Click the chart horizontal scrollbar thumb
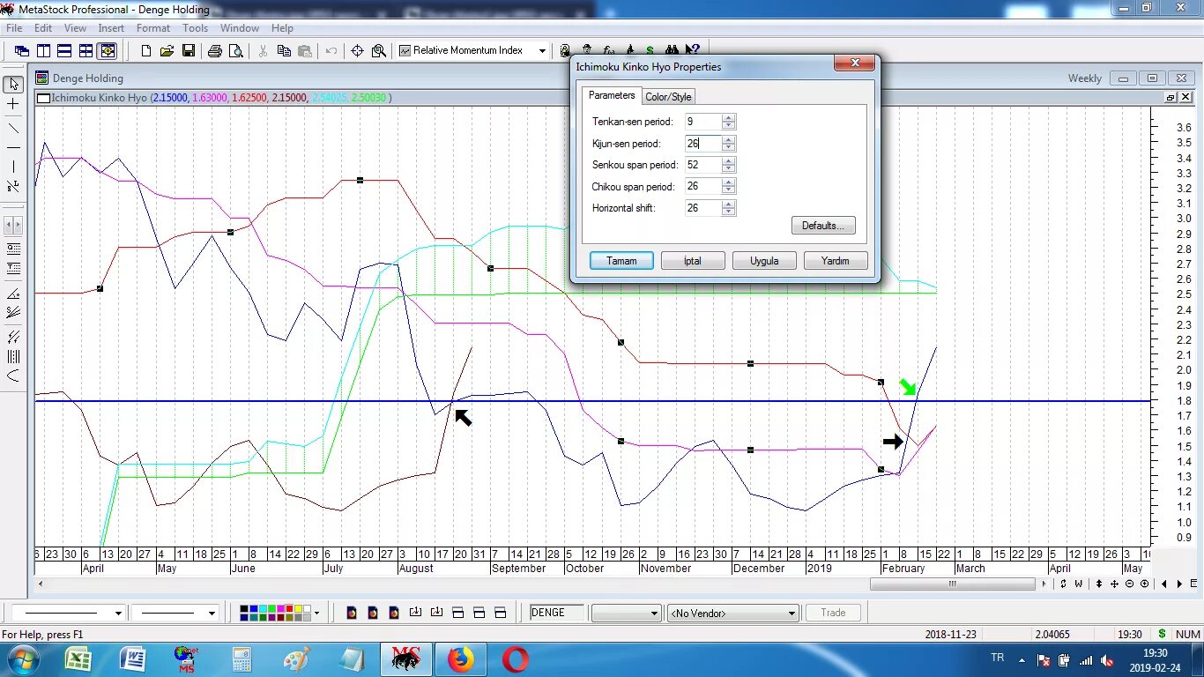This screenshot has height=677, width=1204. (952, 584)
